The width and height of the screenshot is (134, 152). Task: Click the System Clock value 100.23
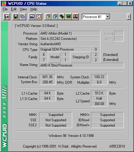(x=99, y=77)
